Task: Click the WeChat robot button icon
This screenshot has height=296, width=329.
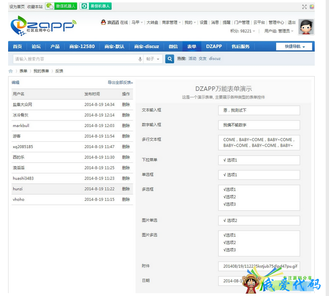Action: click(x=61, y=6)
